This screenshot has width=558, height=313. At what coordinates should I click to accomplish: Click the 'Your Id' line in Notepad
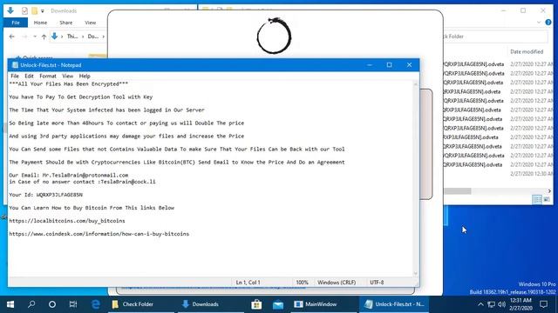46,195
